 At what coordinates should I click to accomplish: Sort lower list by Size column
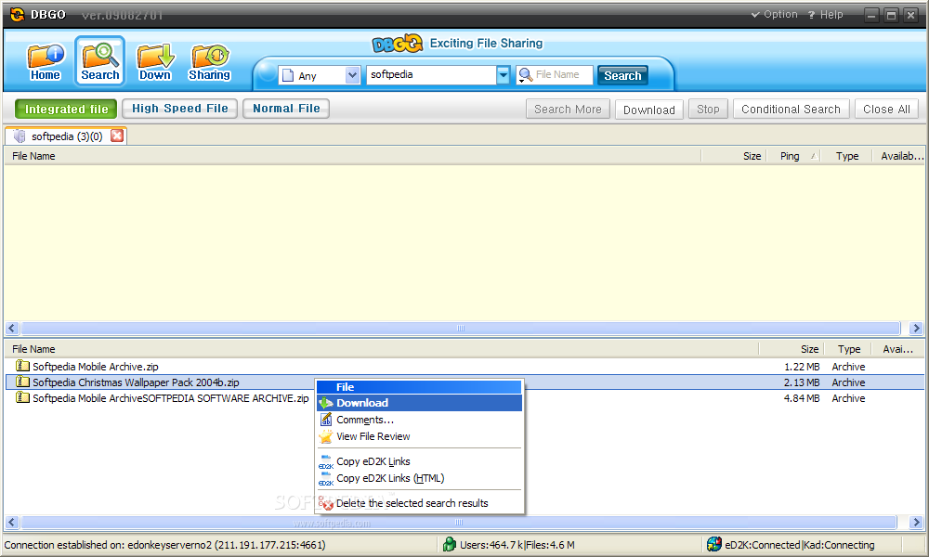(792, 349)
